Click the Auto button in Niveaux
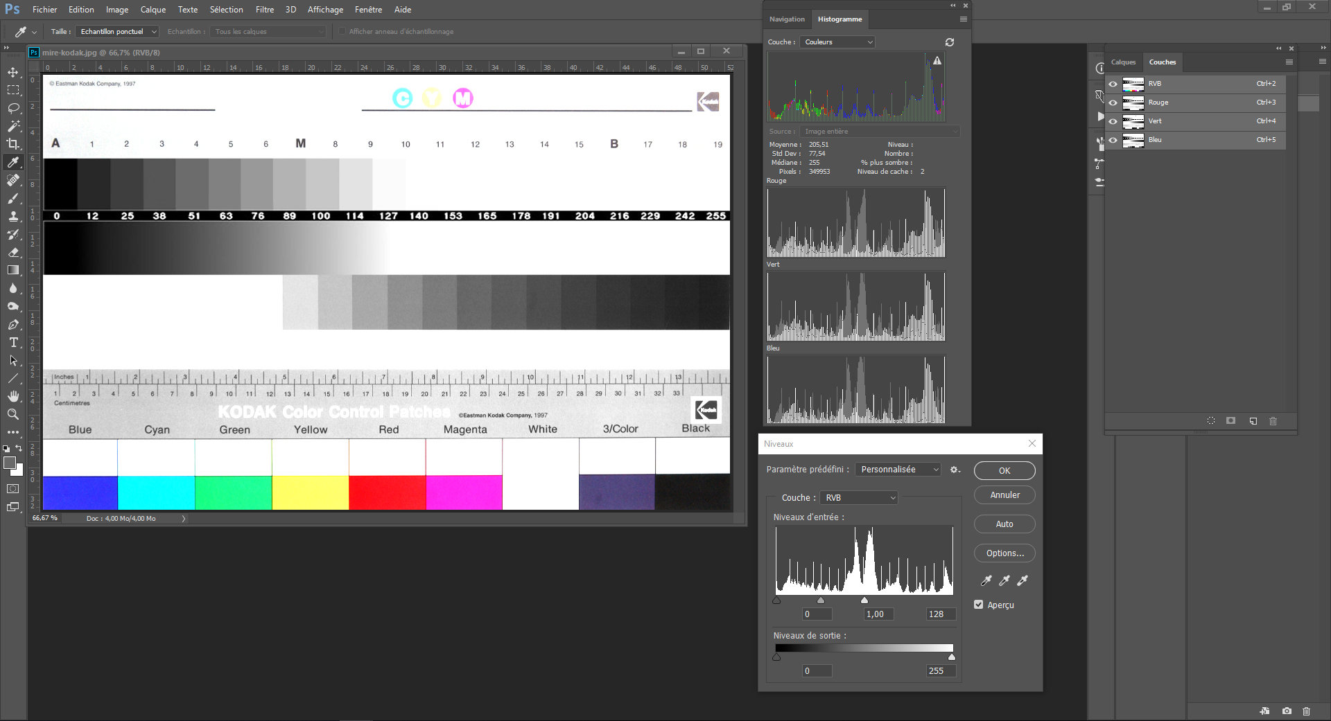This screenshot has height=721, width=1331. 1004,524
